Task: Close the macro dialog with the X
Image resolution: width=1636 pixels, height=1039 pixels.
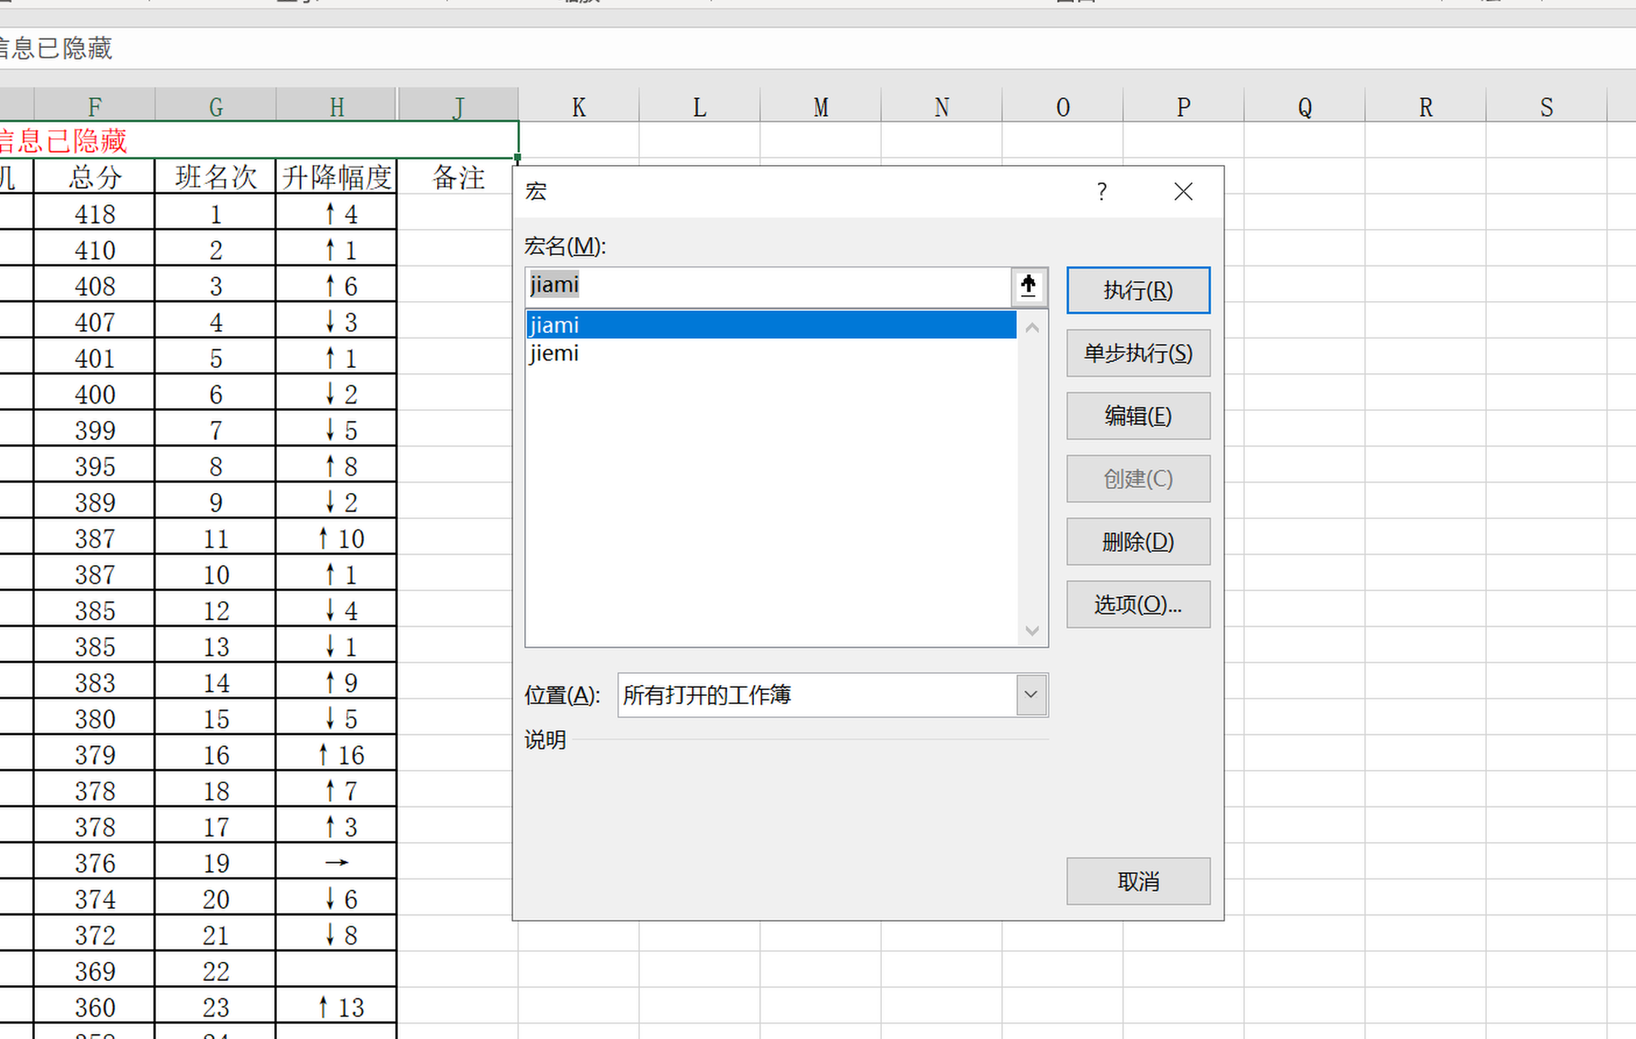Action: point(1183,192)
